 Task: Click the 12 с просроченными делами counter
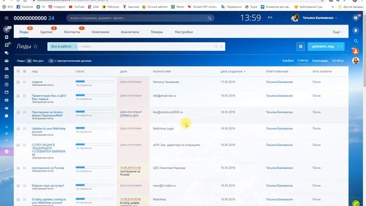tap(70, 61)
